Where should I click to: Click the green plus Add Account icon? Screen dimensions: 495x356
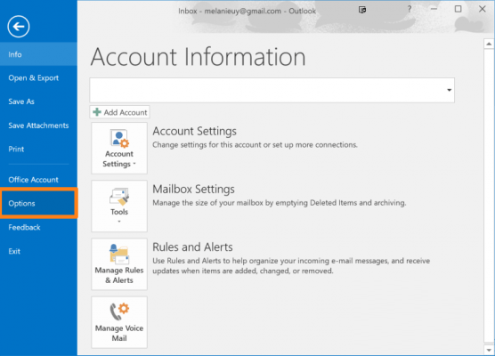[x=97, y=112]
